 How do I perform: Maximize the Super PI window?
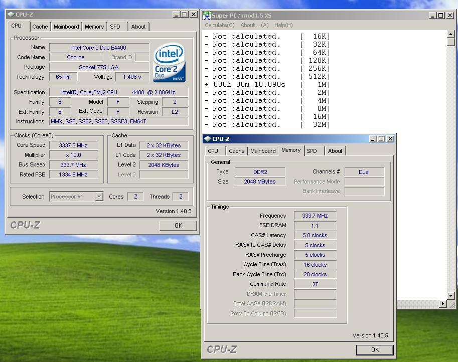pos(441,15)
